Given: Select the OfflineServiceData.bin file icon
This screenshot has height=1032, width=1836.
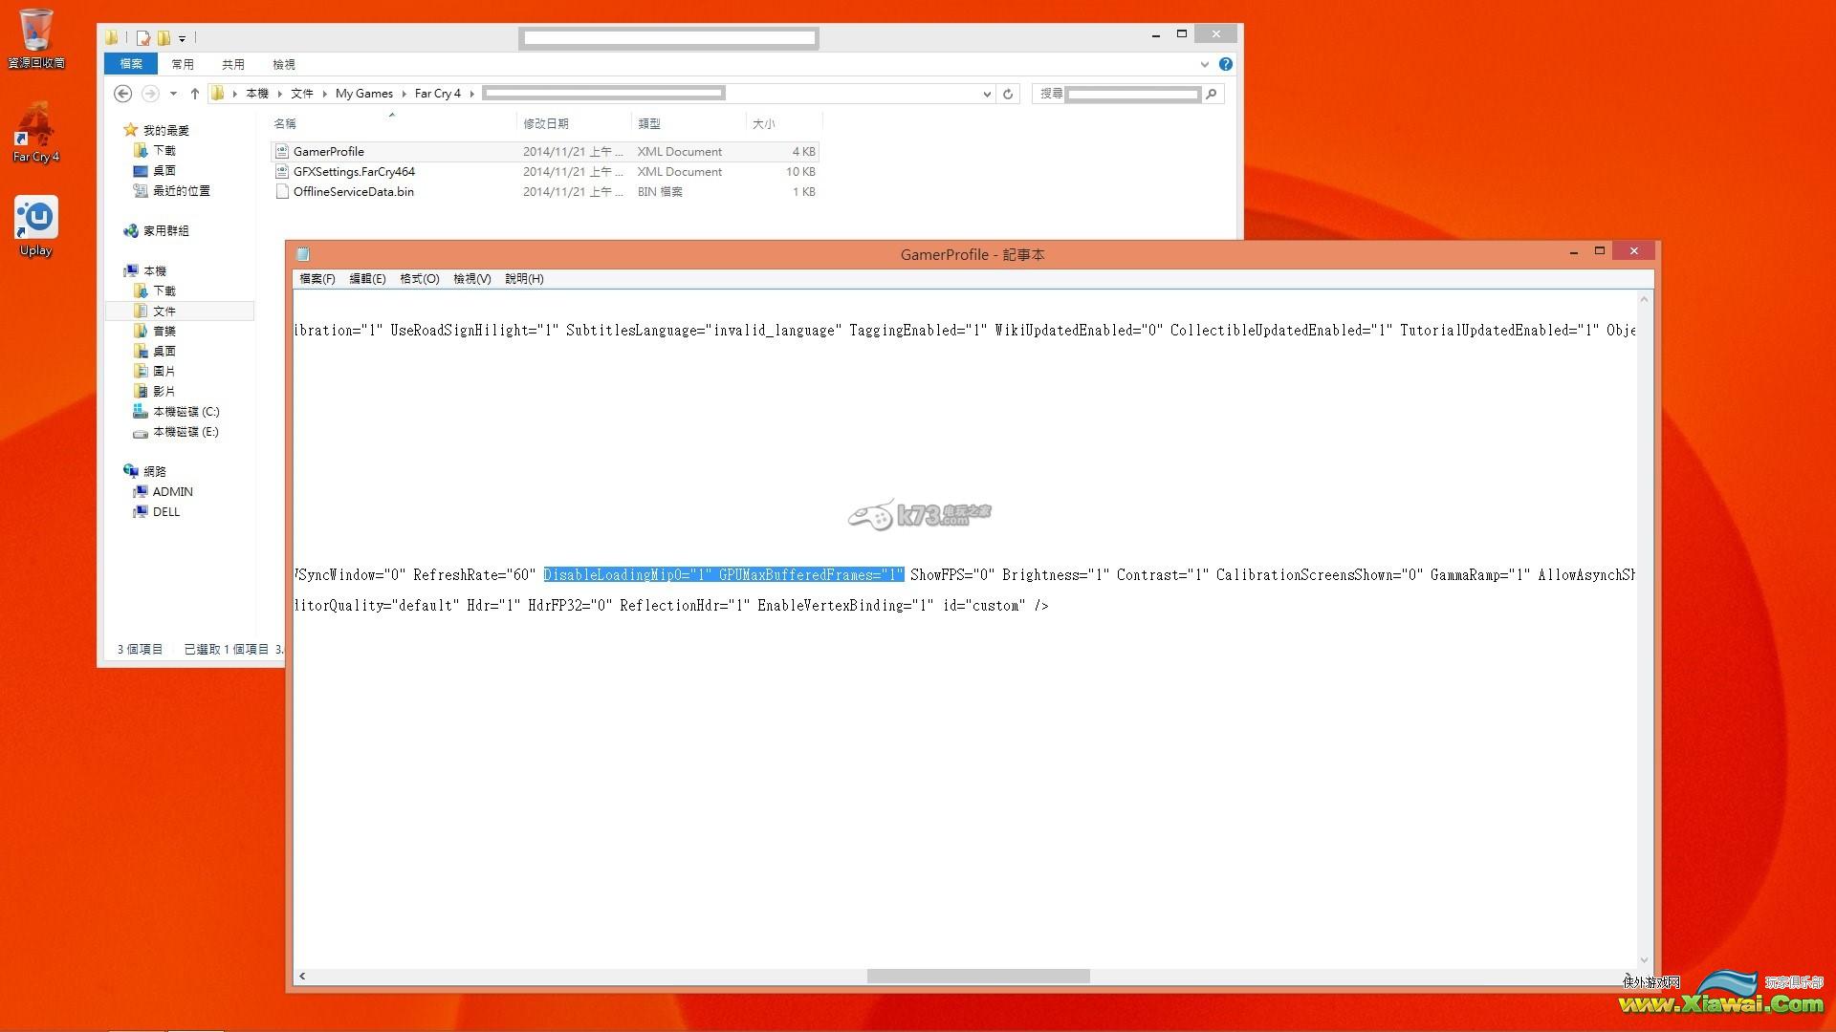Looking at the screenshot, I should [x=281, y=191].
